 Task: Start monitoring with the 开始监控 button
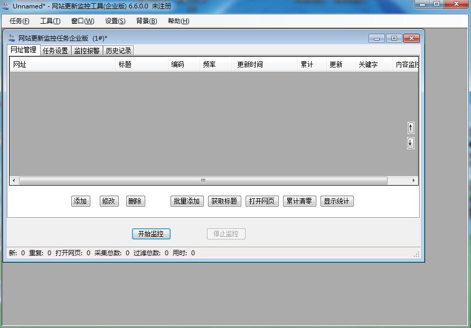pyautogui.click(x=152, y=234)
